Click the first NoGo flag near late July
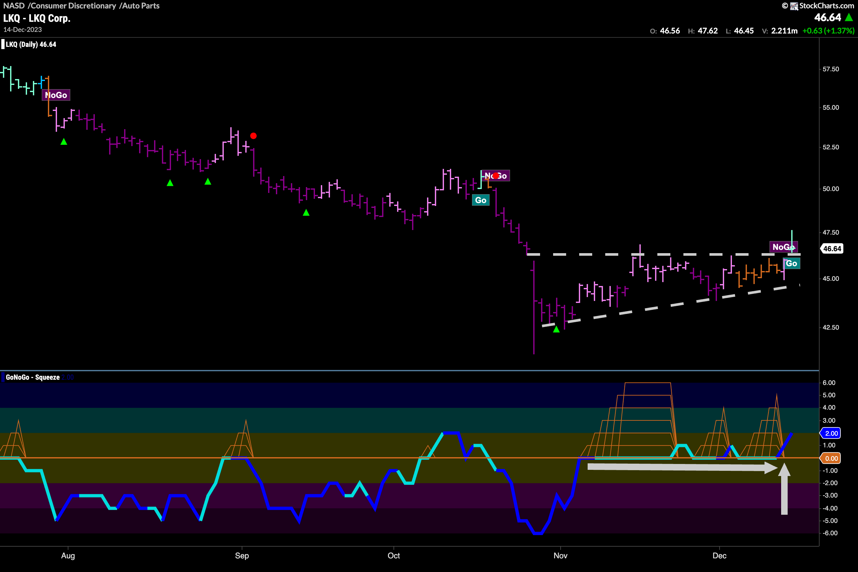858x572 pixels. [x=56, y=95]
